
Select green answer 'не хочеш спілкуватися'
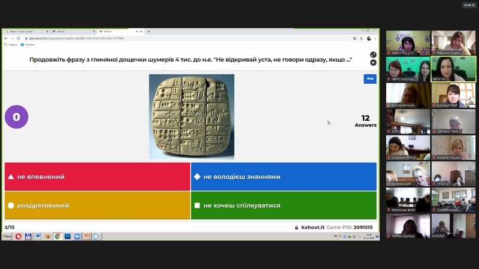[283, 206]
